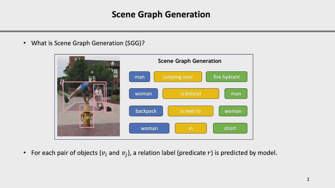This screenshot has width=335, height=188.
Task: Click the yellow fire hydrant in the photo
Action: click(x=87, y=116)
